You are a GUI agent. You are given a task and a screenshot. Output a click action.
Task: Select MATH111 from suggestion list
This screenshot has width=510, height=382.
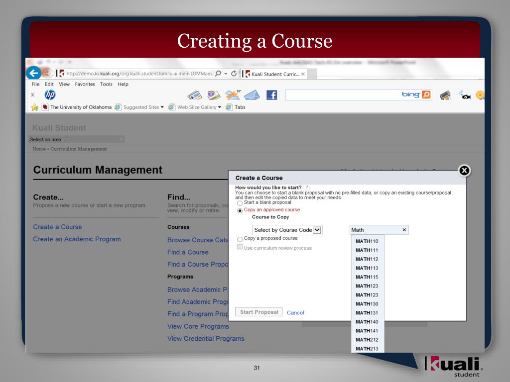click(367, 250)
